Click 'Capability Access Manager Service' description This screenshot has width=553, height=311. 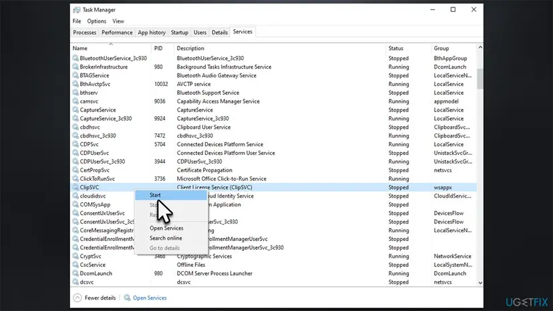(x=218, y=101)
